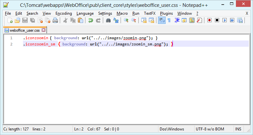253x135 pixels.
Task: Toggle the Word Wrap toolbar button
Action: [162, 20]
